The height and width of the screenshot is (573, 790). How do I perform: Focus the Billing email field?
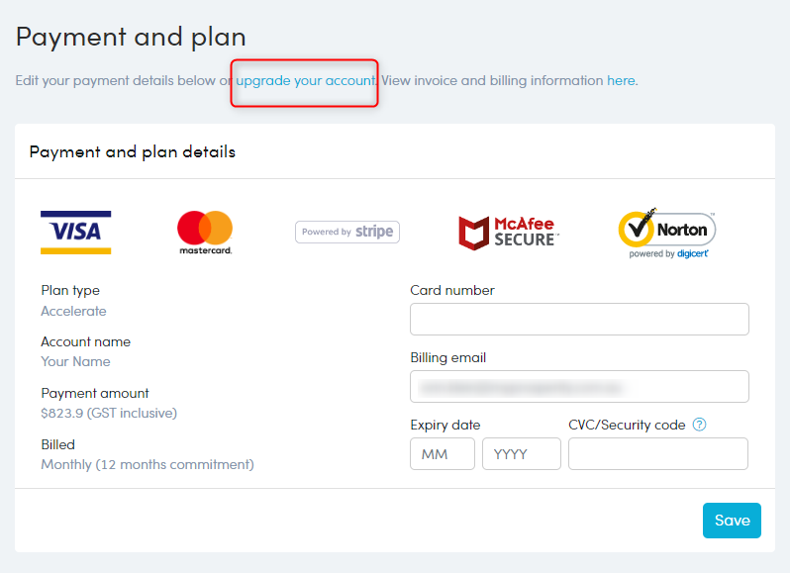pyautogui.click(x=579, y=387)
